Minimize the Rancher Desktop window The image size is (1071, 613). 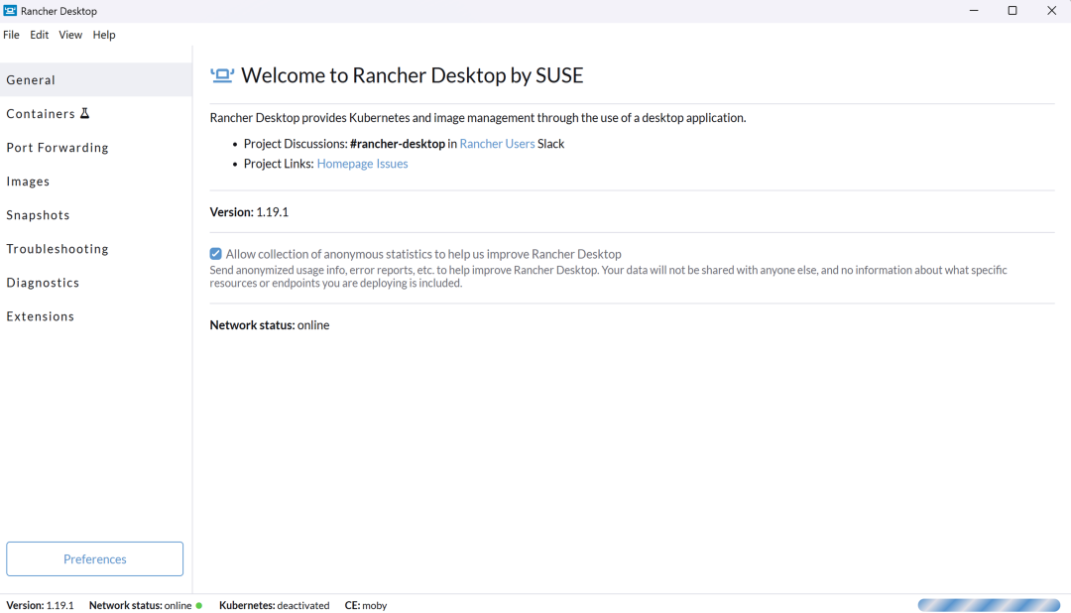tap(974, 11)
